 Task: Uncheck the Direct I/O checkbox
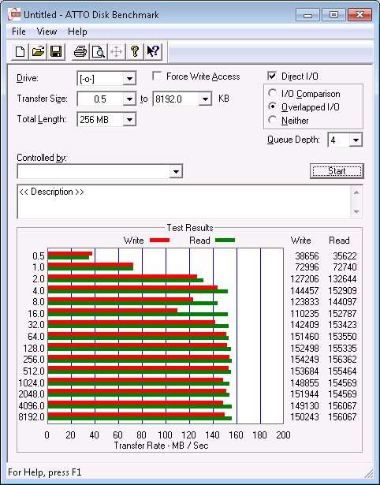pyautogui.click(x=272, y=76)
